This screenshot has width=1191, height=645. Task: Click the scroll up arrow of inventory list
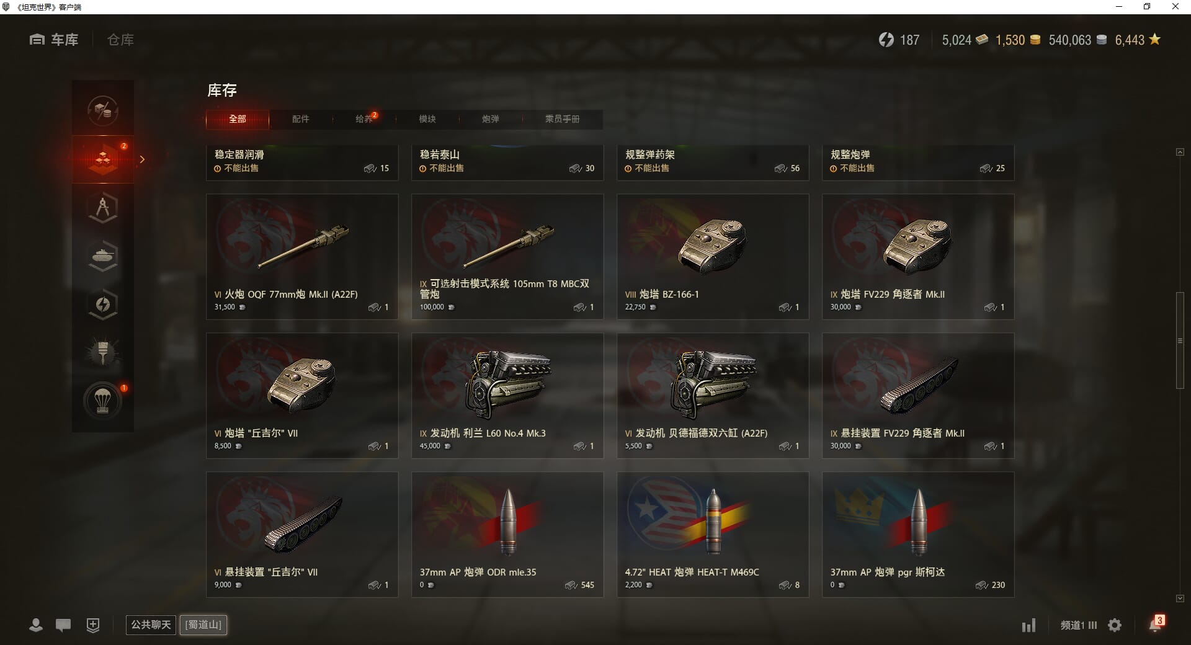coord(1180,152)
